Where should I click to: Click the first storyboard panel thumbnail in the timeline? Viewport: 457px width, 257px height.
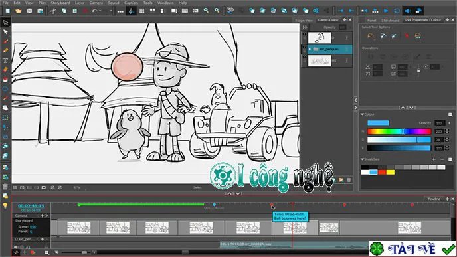point(78,228)
